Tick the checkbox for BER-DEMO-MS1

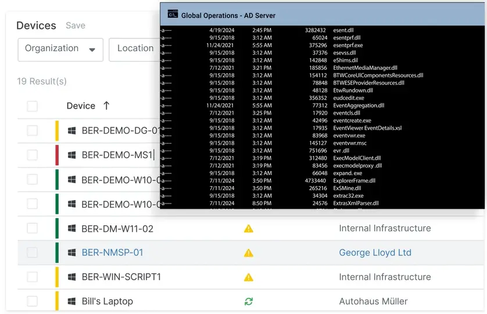33,155
